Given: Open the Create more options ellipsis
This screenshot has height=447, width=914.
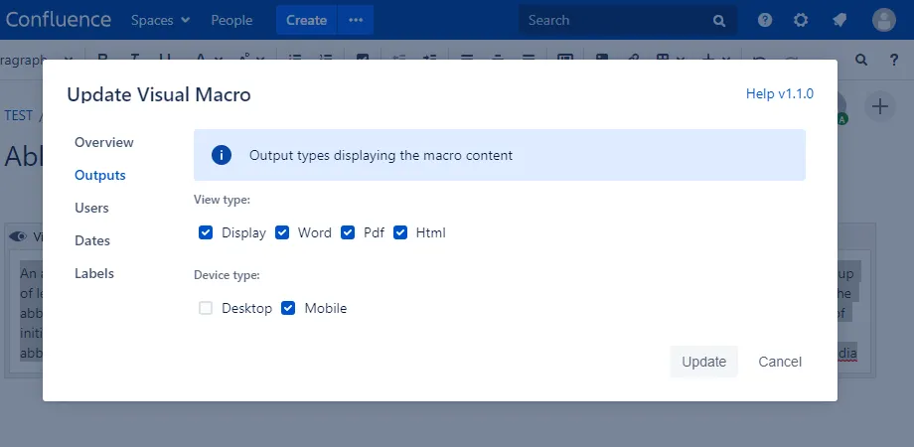Looking at the screenshot, I should 356,20.
